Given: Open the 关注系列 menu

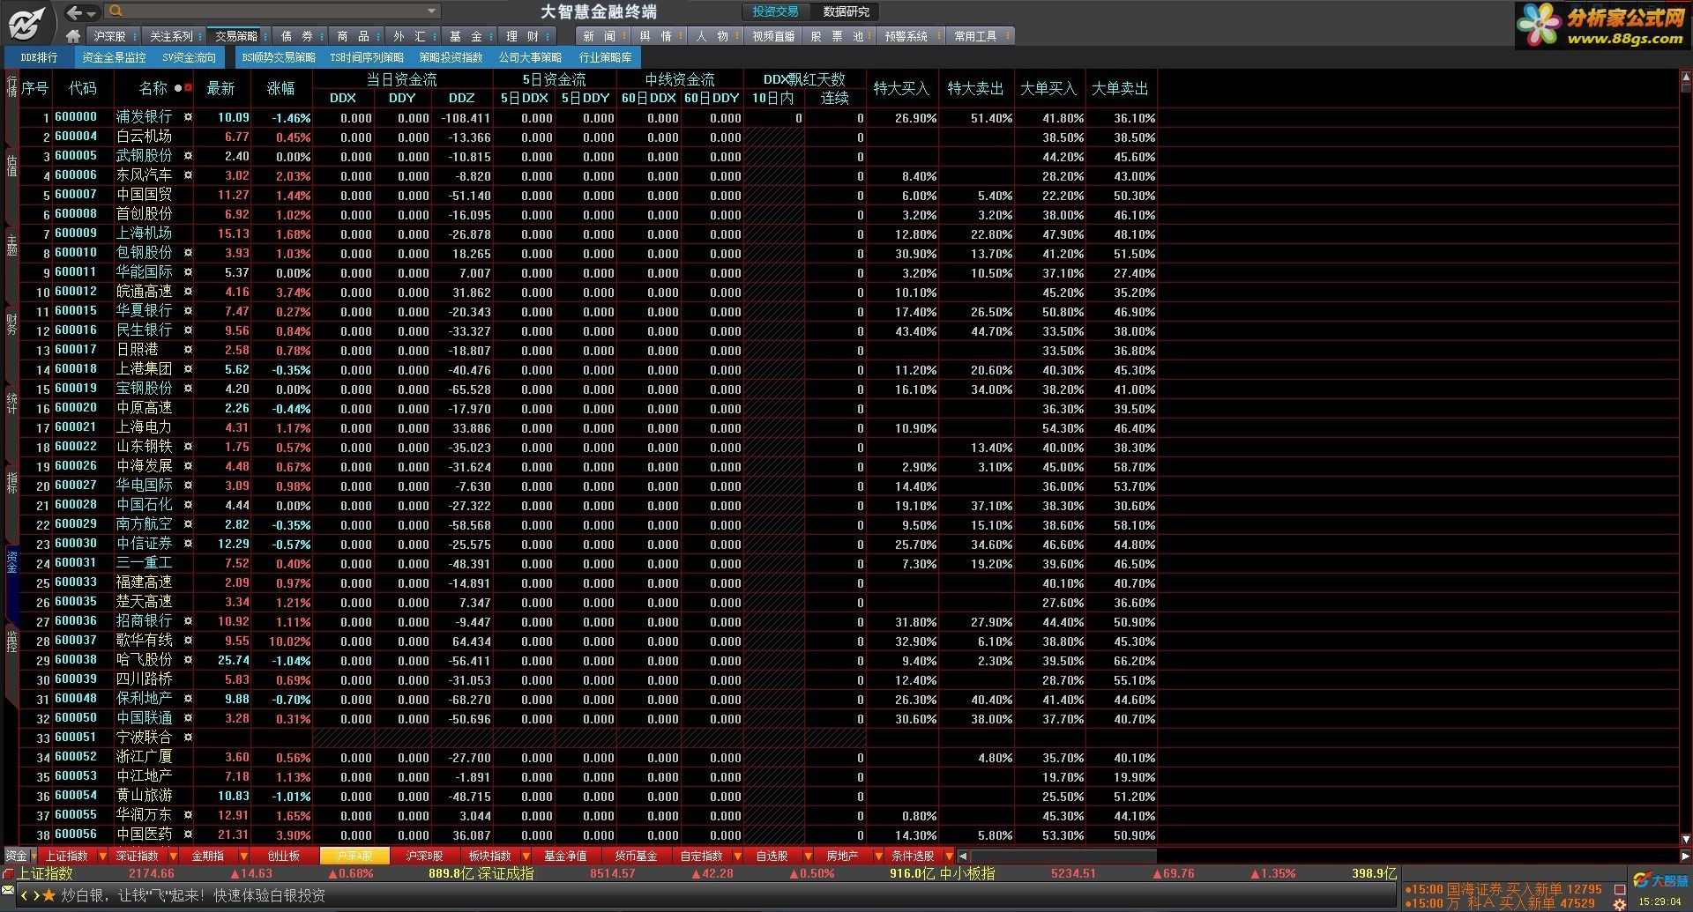Looking at the screenshot, I should pos(172,36).
